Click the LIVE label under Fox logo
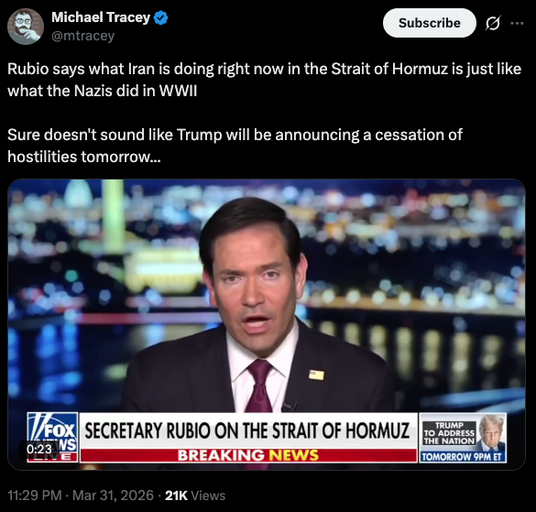 (52, 457)
